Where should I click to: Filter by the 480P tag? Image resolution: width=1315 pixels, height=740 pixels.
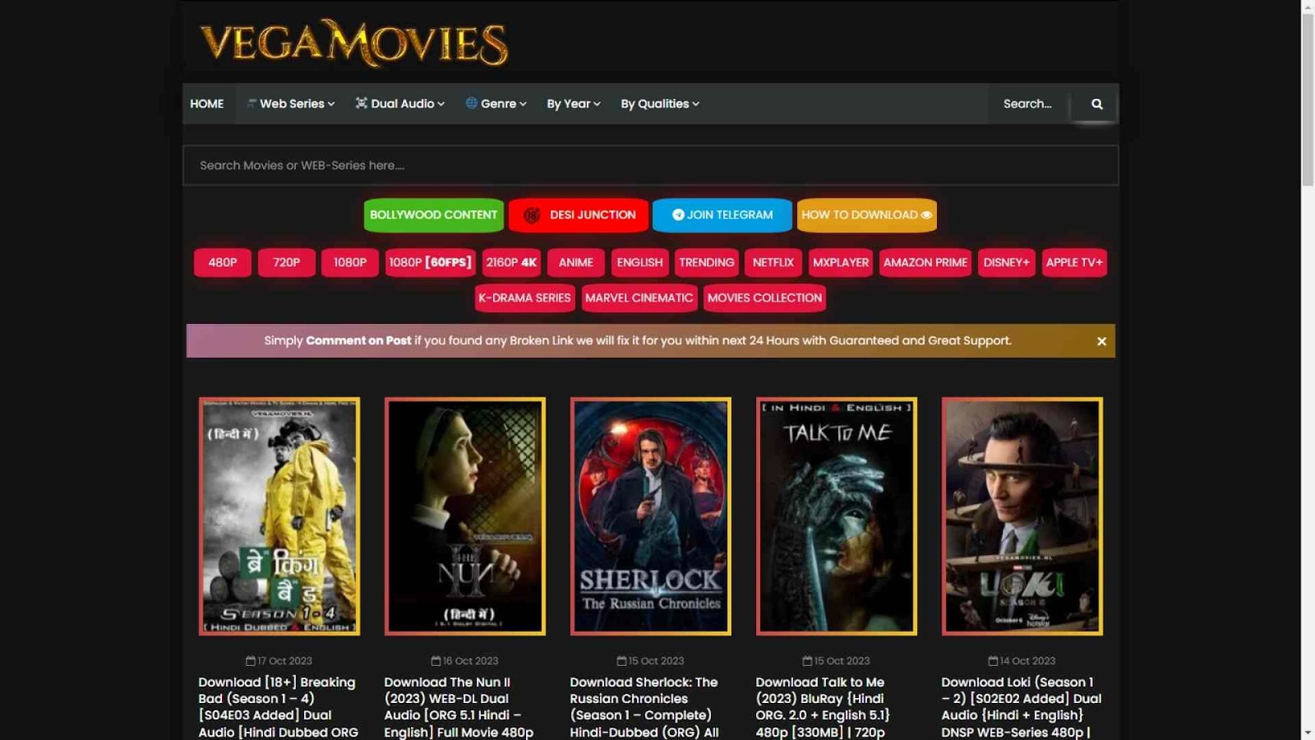click(x=223, y=262)
